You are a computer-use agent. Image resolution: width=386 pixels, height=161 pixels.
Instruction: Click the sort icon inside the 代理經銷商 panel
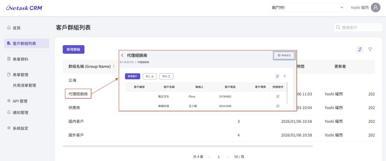coord(277,76)
